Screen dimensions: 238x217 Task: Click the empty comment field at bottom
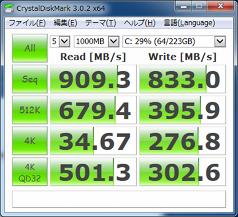point(119,199)
